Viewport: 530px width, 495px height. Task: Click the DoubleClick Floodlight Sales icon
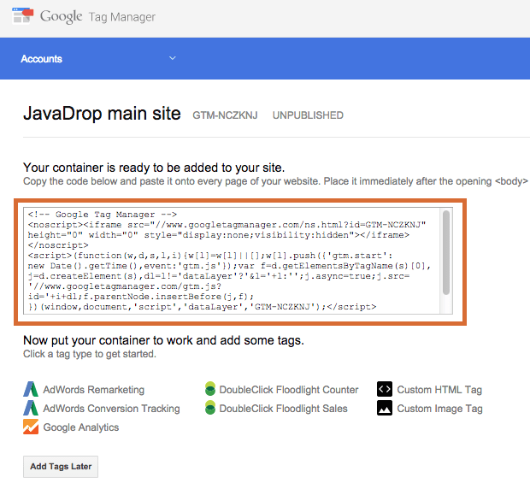coord(210,408)
